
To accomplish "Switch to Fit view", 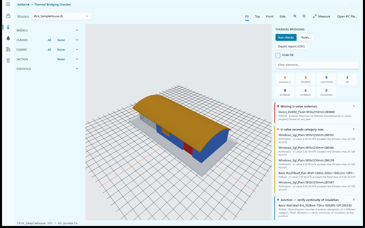I will [x=247, y=16].
